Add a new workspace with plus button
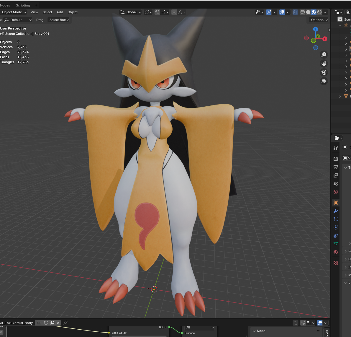 point(36,5)
